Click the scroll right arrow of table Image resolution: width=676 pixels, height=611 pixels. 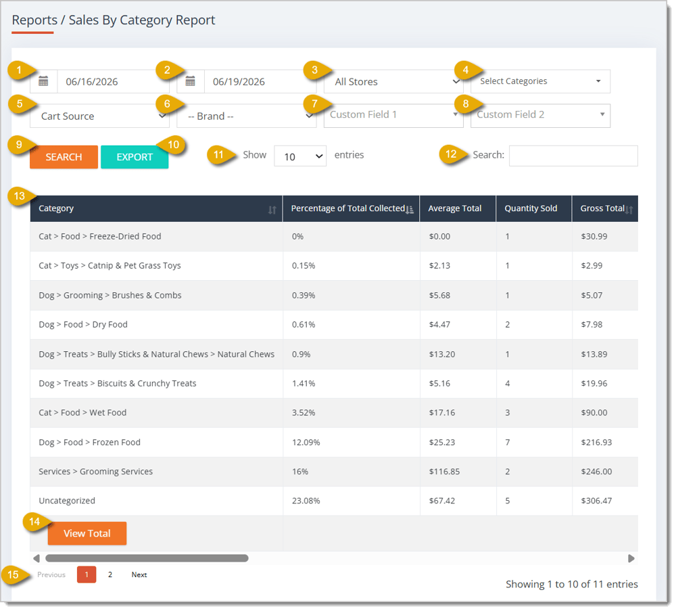[x=631, y=558]
